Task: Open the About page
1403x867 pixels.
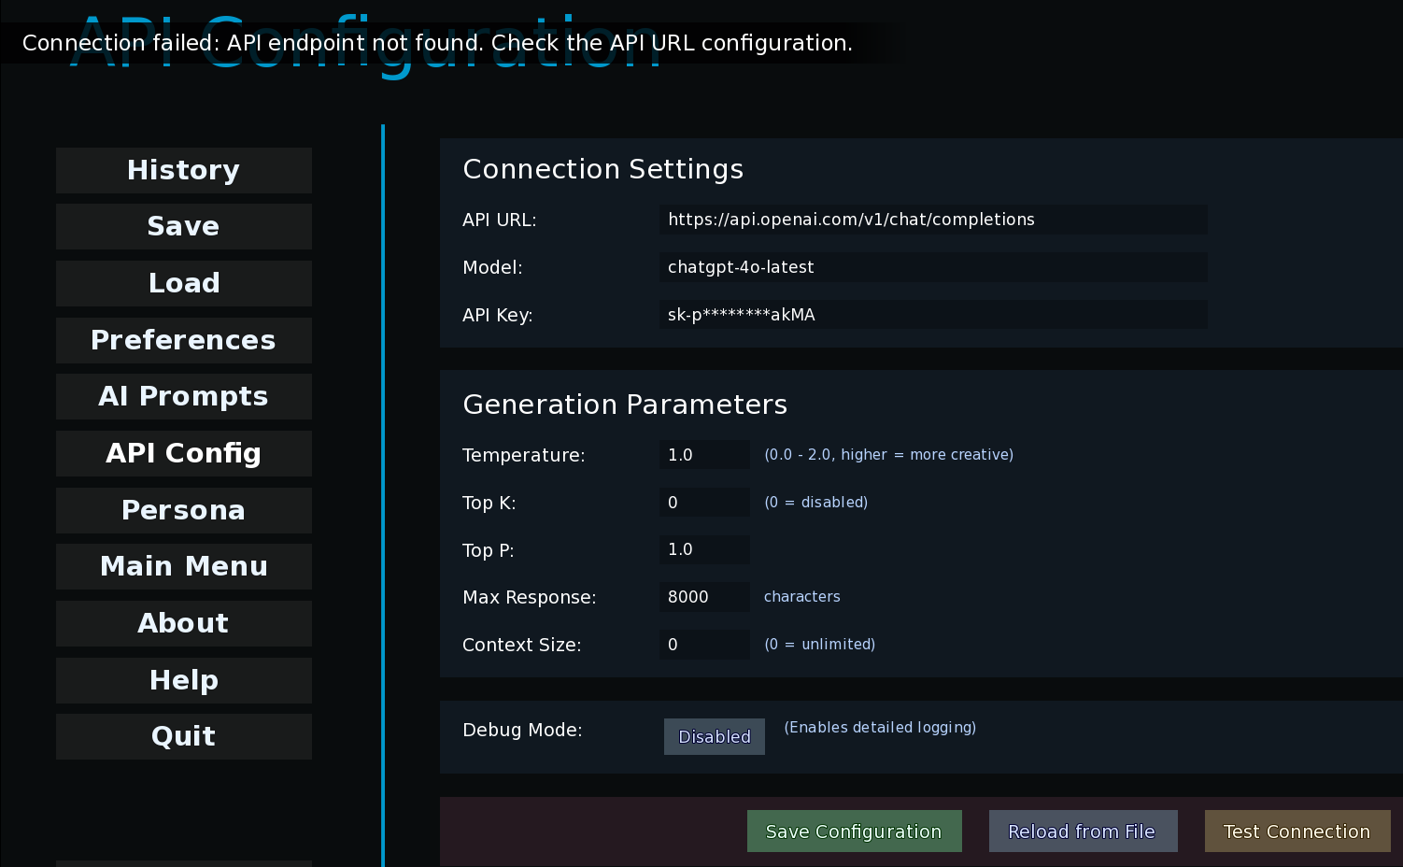Action: tap(183, 623)
